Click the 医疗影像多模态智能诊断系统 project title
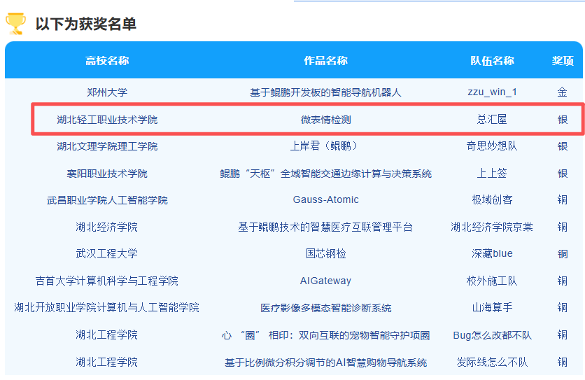This screenshot has height=380, width=585. pyautogui.click(x=325, y=308)
